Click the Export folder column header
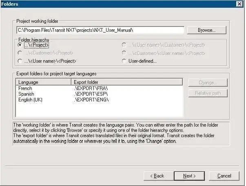The image size is (246, 186). coord(126,82)
